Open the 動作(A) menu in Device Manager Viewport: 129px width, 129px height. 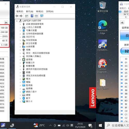pos(30,11)
